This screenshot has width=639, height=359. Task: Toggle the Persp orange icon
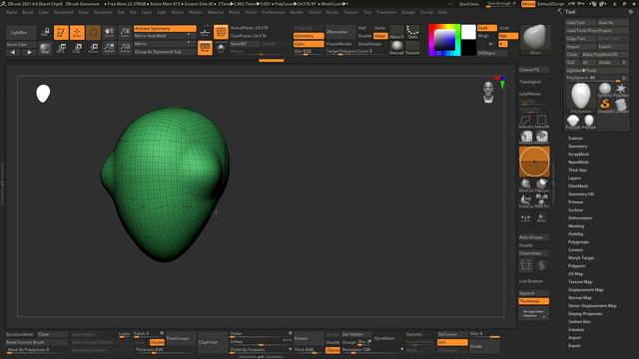click(x=205, y=48)
